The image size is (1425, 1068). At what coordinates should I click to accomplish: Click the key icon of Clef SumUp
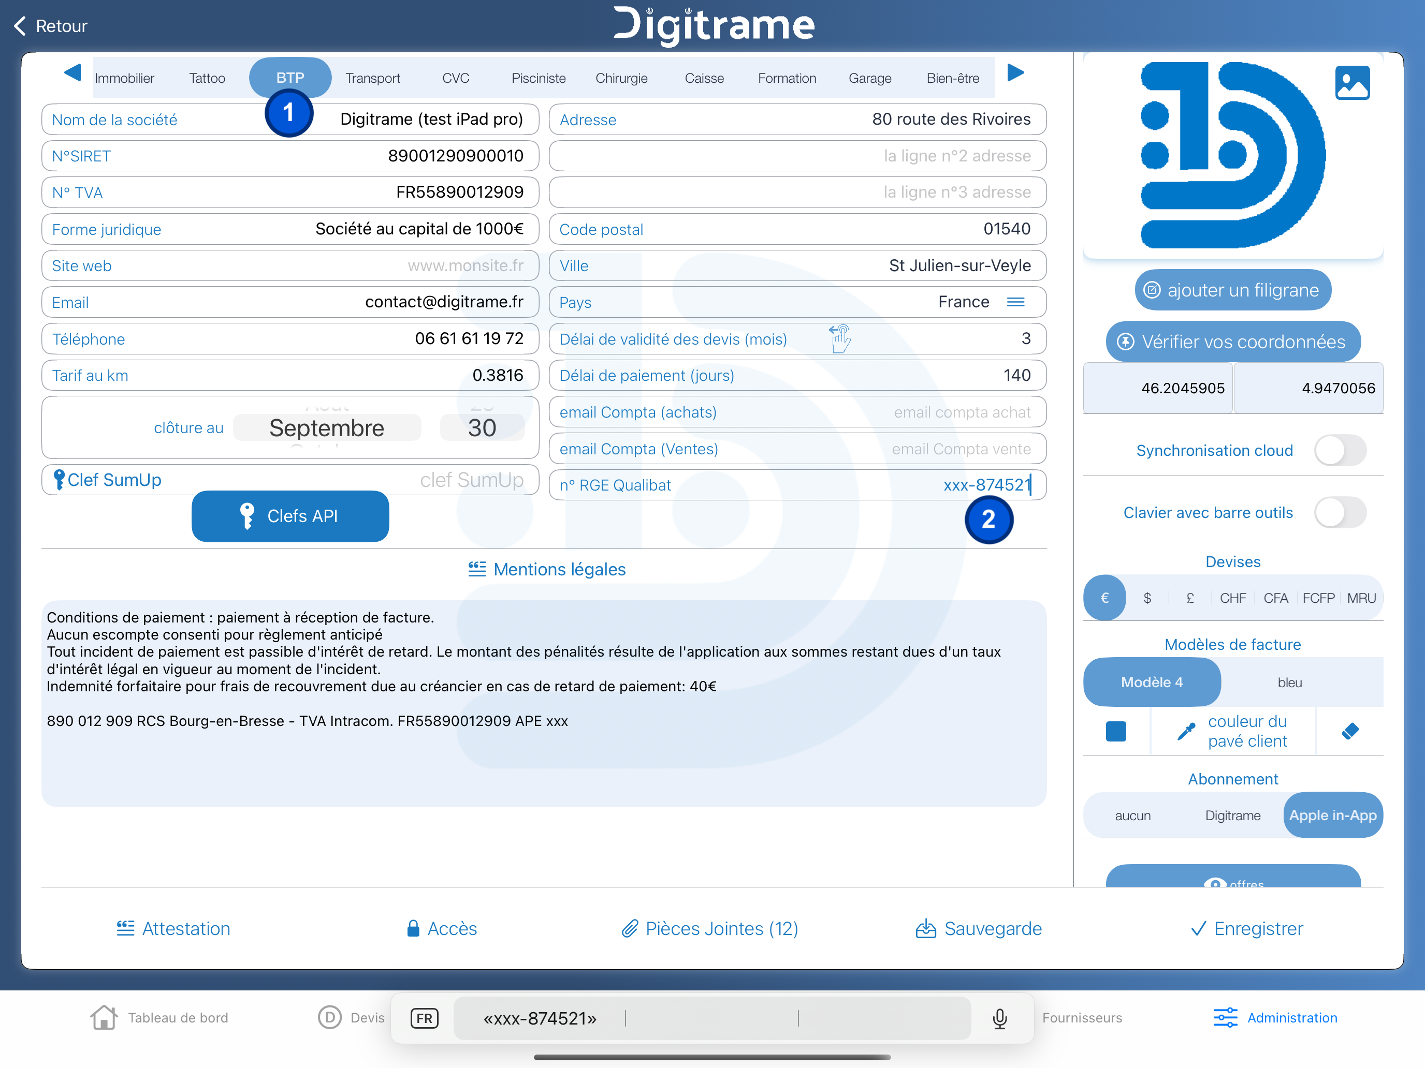(59, 480)
